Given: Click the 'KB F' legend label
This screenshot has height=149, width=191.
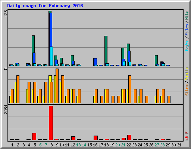Looking at the screenshot, I should (187, 136).
